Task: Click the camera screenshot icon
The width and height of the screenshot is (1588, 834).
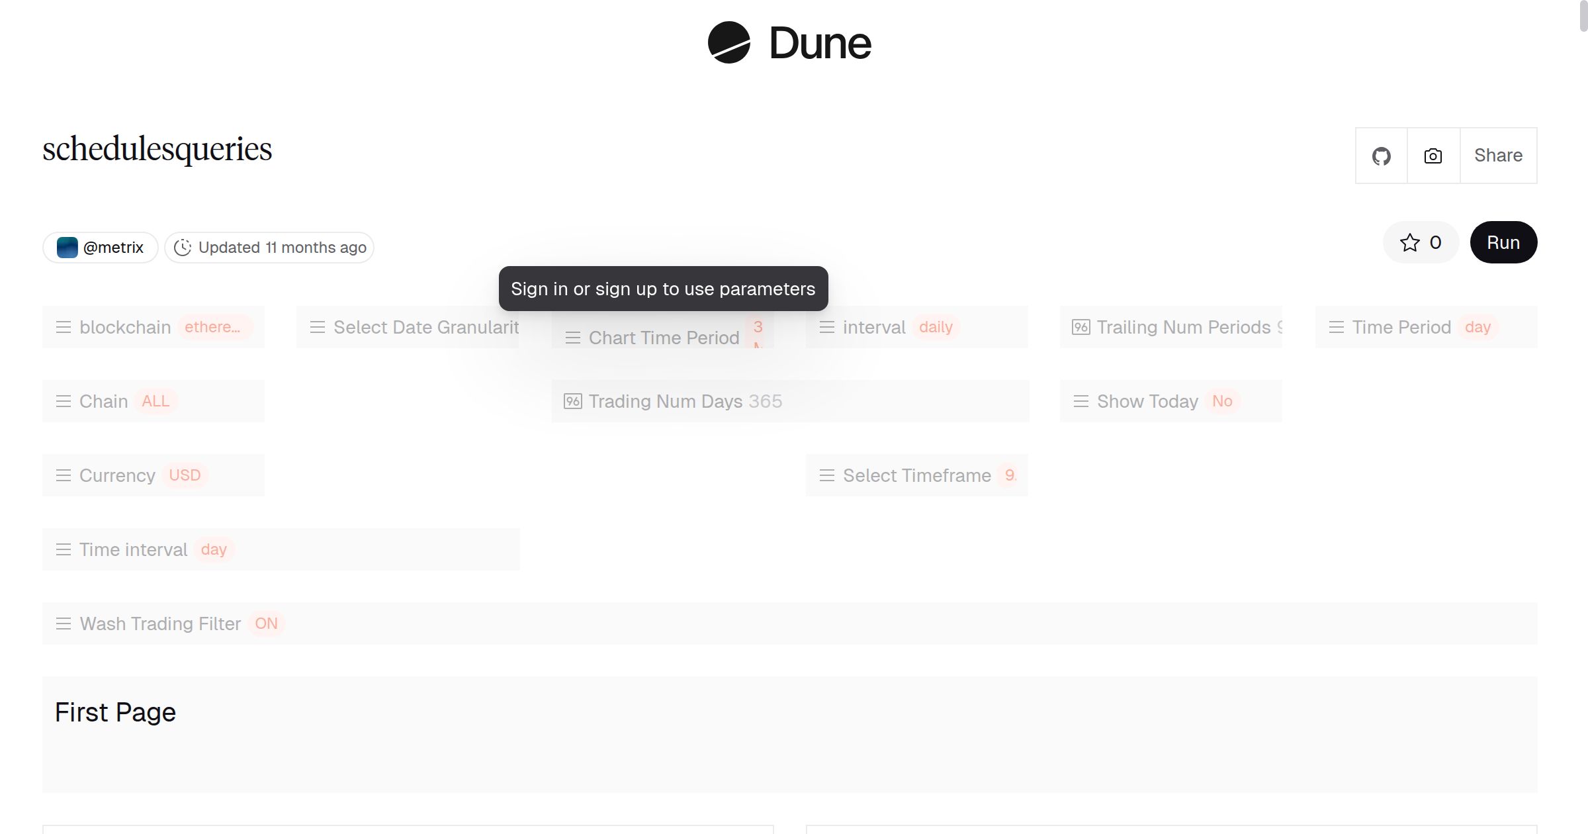Action: click(1433, 156)
